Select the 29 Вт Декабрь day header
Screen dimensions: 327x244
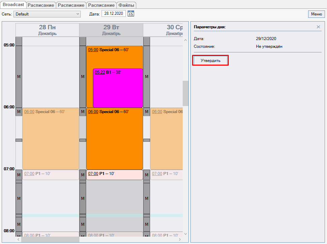point(111,30)
